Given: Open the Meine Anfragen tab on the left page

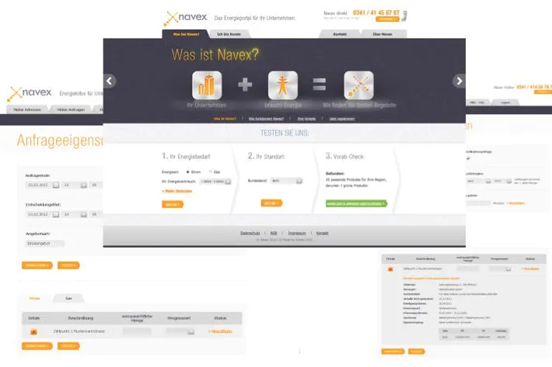Looking at the screenshot, I should [71, 109].
